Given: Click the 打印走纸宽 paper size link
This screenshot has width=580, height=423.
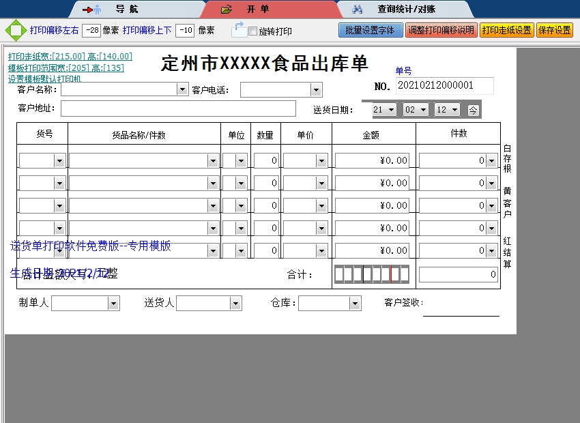Looking at the screenshot, I should tap(70, 57).
